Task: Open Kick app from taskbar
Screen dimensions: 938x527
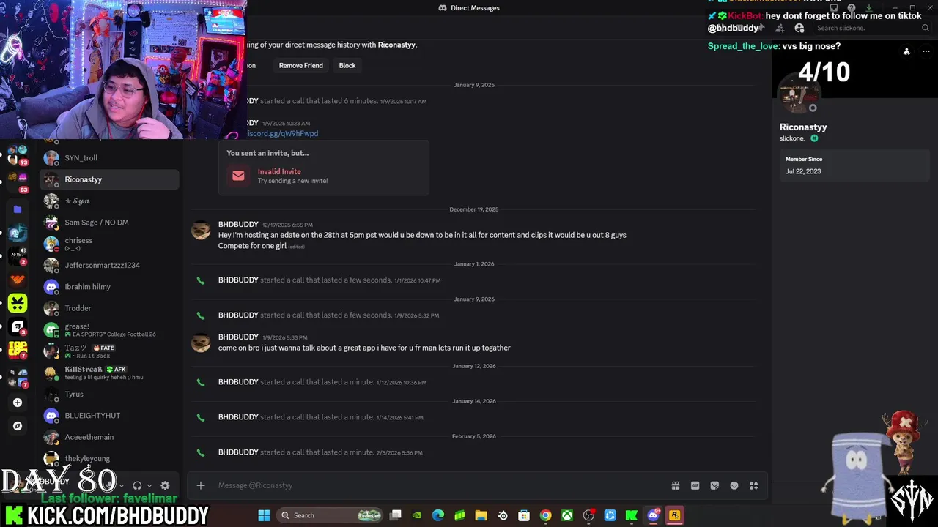Action: click(x=631, y=515)
